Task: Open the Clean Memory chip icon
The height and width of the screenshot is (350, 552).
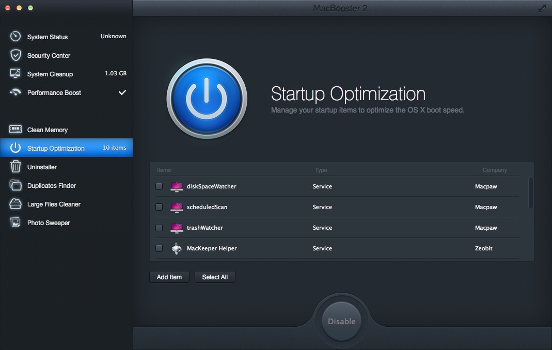Action: point(15,130)
